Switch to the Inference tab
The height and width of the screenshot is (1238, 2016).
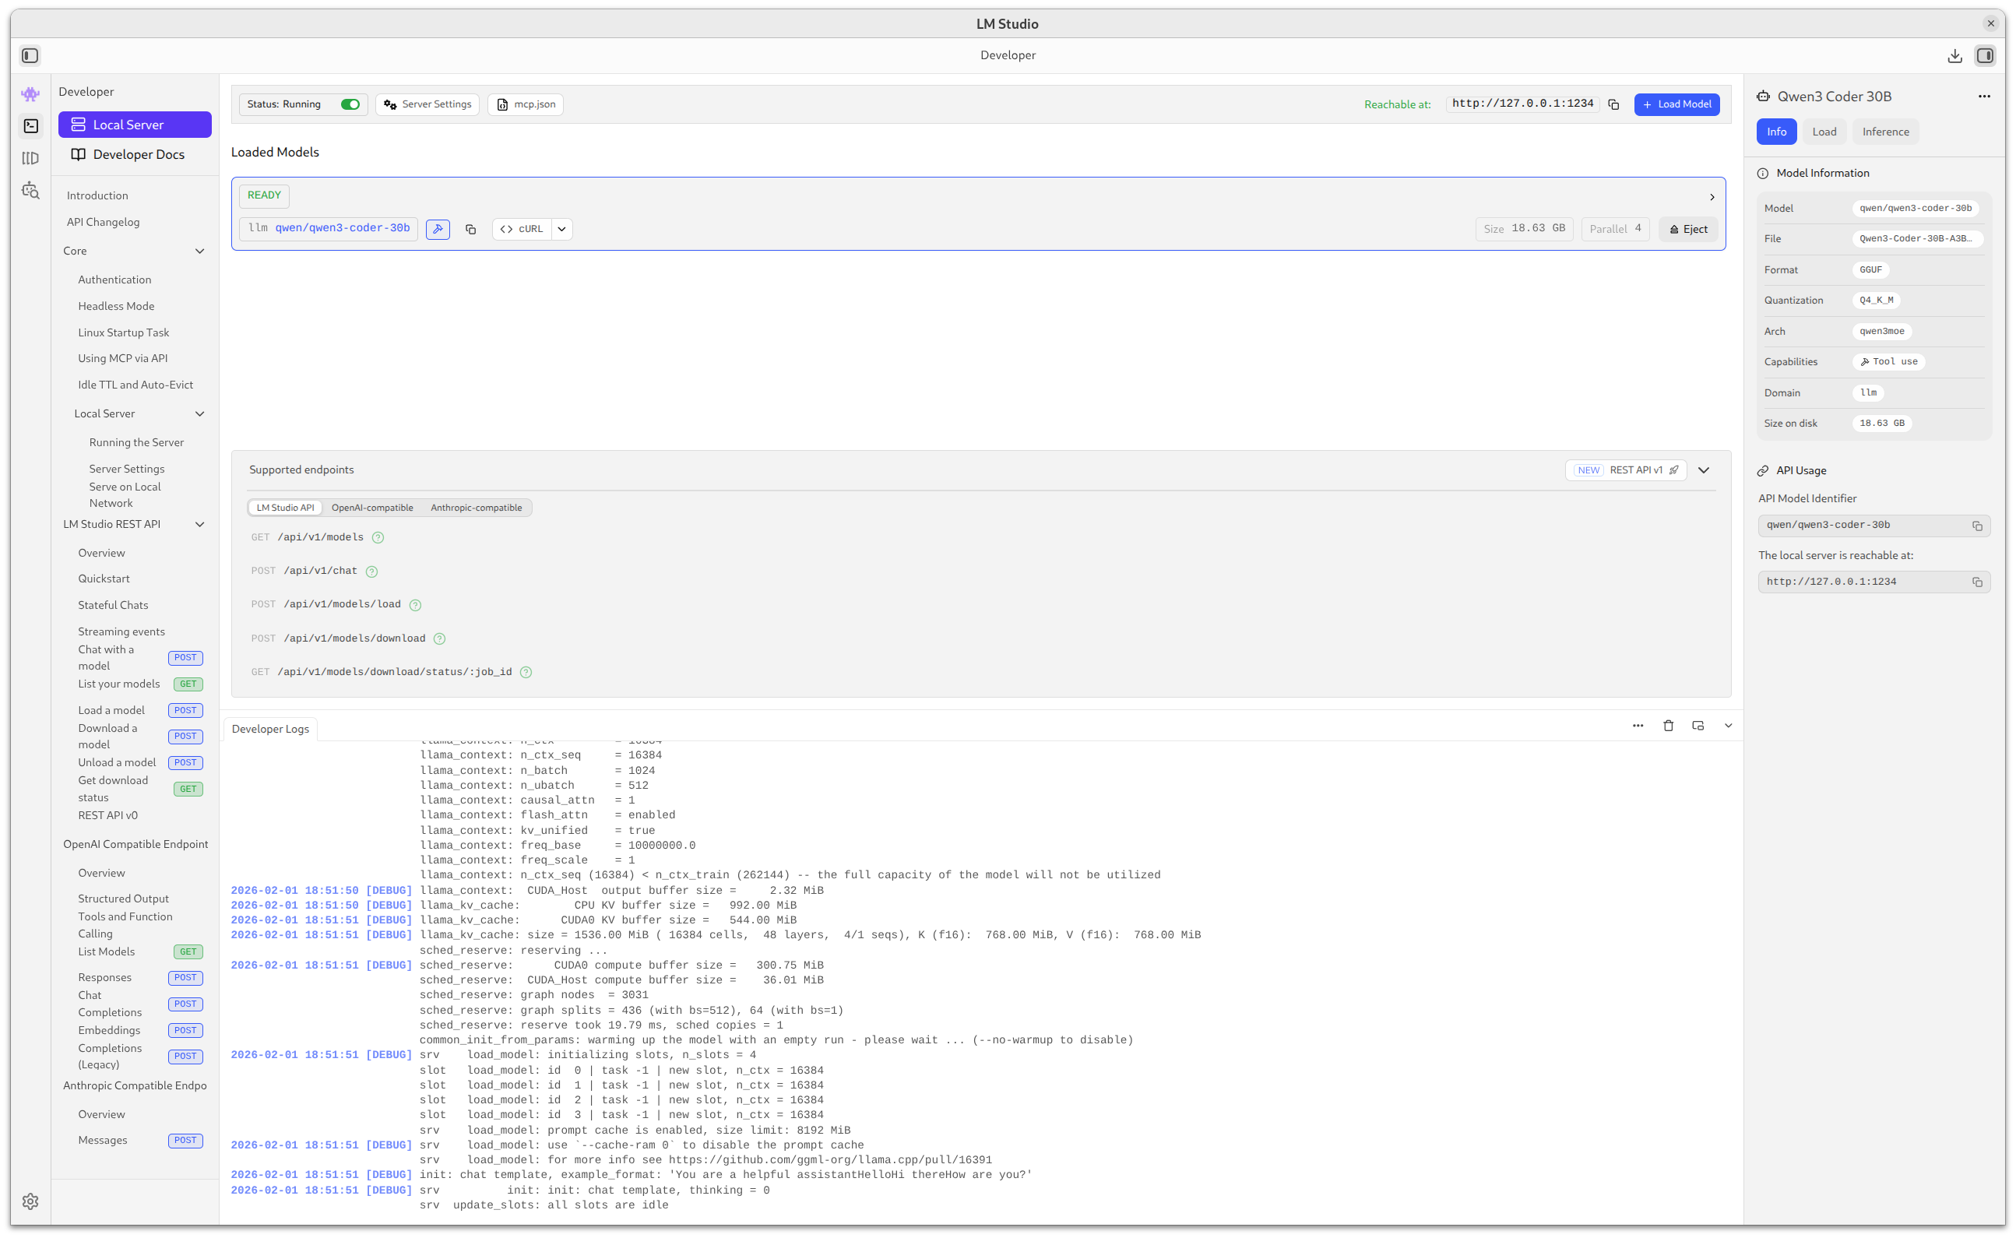click(1885, 132)
